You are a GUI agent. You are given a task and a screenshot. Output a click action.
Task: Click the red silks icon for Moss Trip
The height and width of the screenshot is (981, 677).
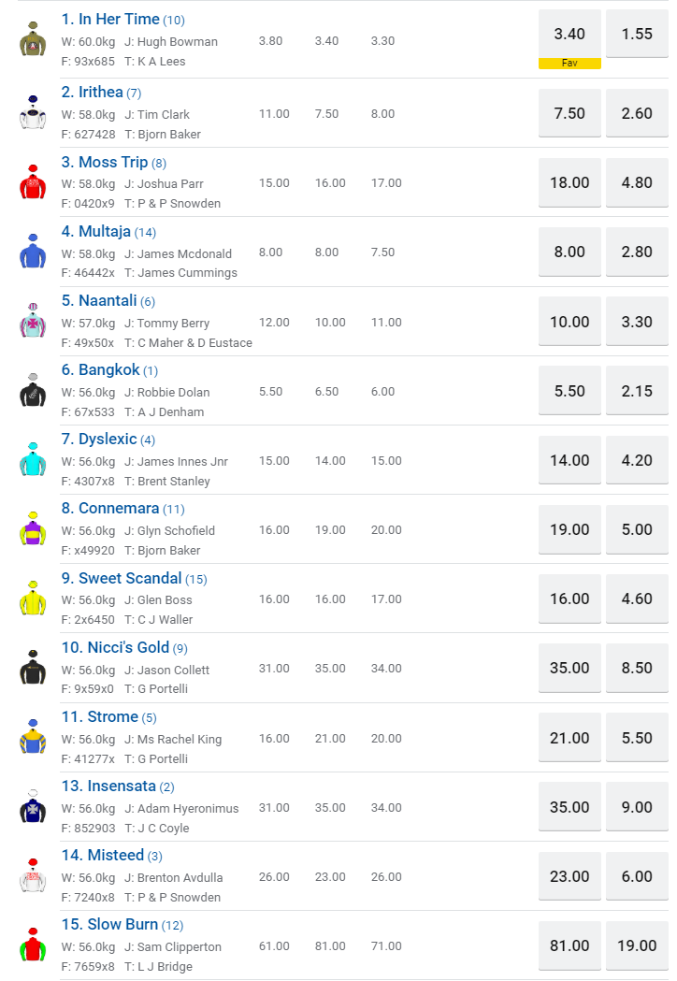(x=33, y=182)
